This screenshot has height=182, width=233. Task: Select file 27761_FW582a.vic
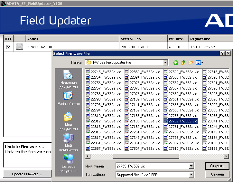181,127
